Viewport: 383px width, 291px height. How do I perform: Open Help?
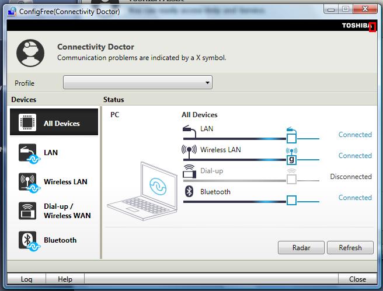pyautogui.click(x=65, y=279)
